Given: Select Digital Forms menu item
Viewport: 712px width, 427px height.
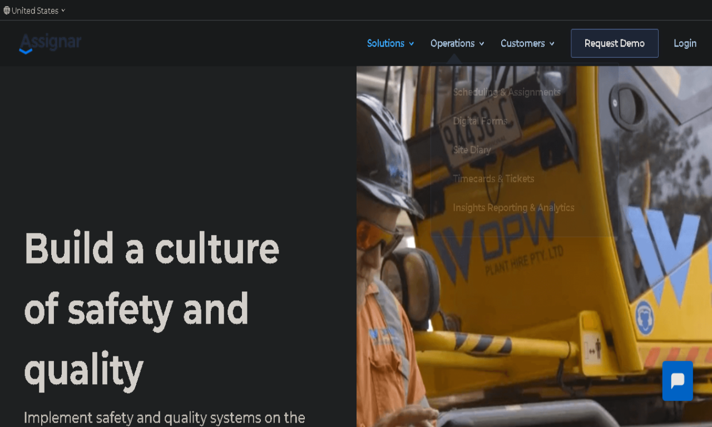Looking at the screenshot, I should click(480, 121).
